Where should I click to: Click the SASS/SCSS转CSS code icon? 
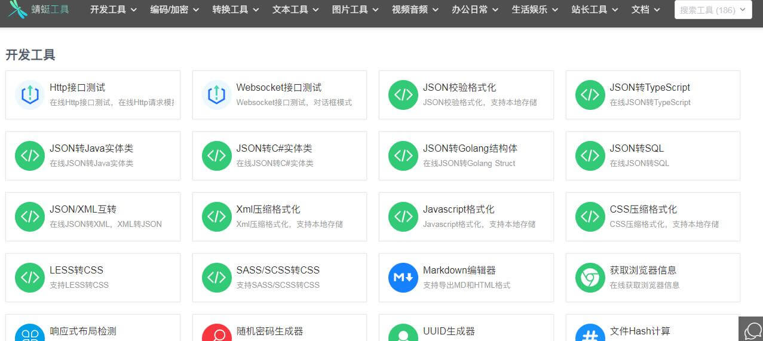click(x=216, y=278)
